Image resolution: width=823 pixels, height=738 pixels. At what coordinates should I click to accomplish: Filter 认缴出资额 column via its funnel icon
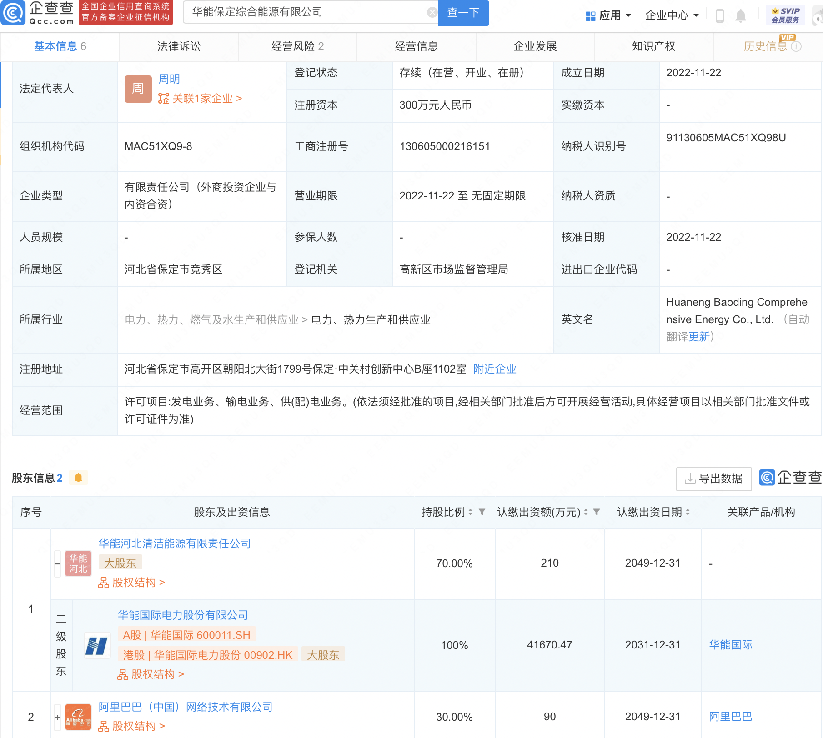pos(597,512)
